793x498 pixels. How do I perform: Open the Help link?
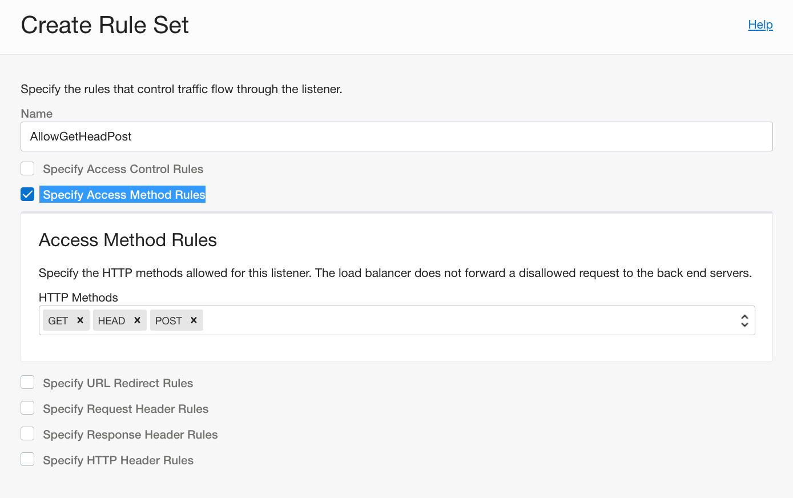pos(760,25)
